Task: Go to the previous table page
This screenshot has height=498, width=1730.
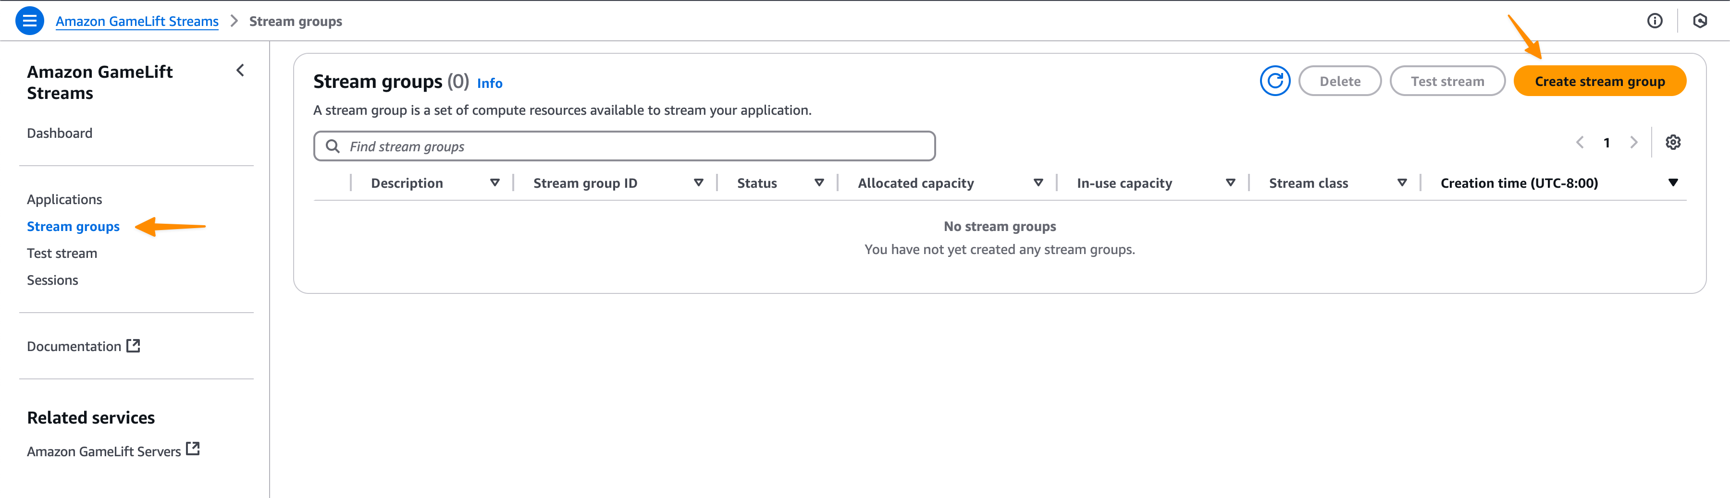Action: (1580, 142)
